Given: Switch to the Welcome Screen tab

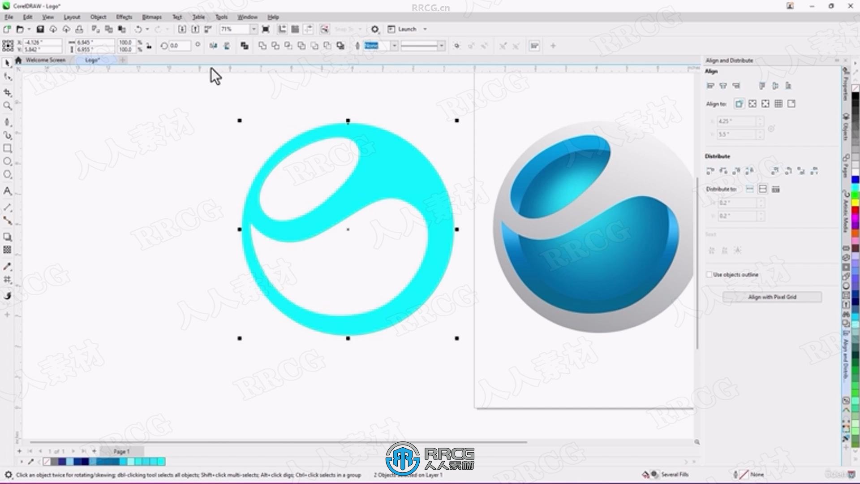Looking at the screenshot, I should coord(45,60).
